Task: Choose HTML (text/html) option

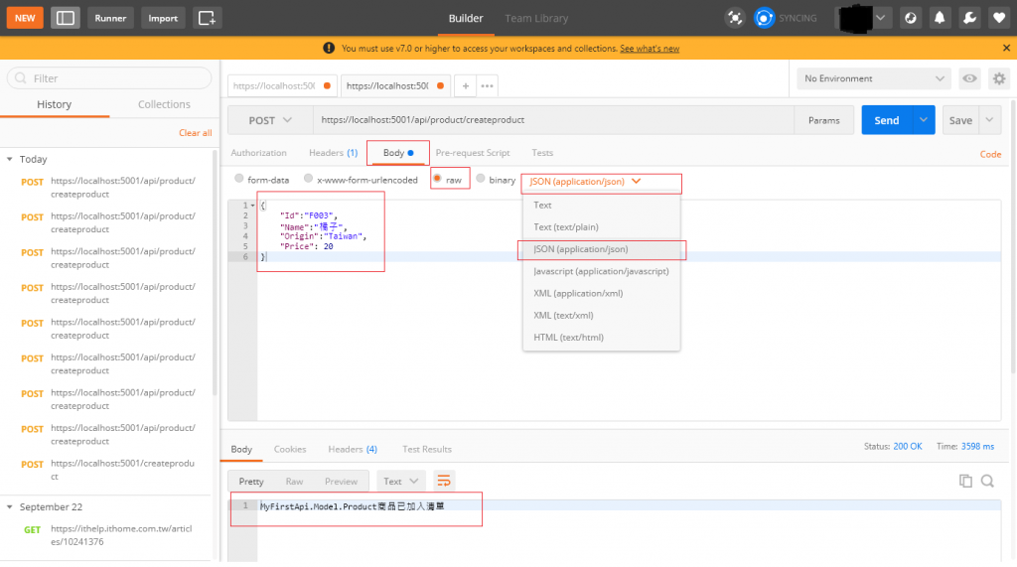Action: coord(601,338)
